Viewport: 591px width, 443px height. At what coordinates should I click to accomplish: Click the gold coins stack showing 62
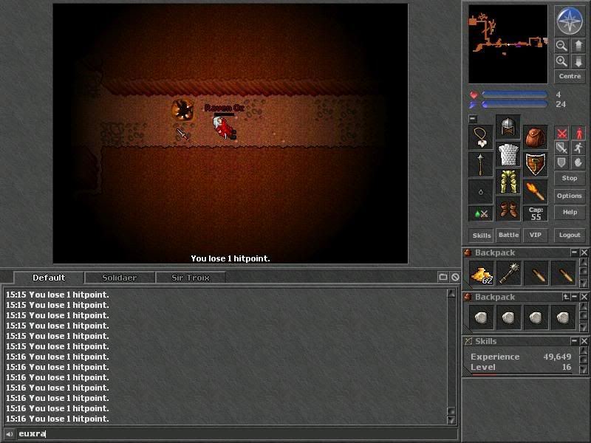click(482, 272)
